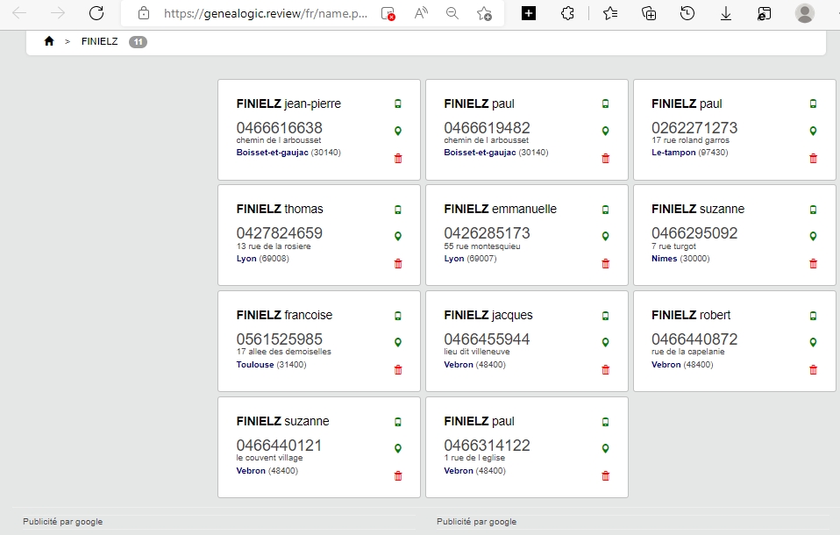Click the home icon in breadcrumb
The height and width of the screenshot is (535, 840).
click(49, 41)
